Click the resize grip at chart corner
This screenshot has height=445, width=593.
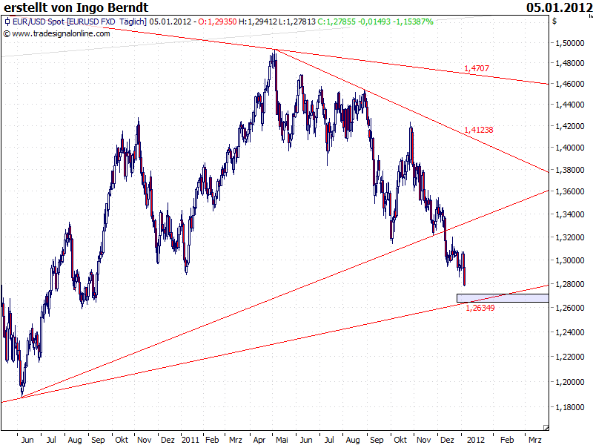point(546,428)
